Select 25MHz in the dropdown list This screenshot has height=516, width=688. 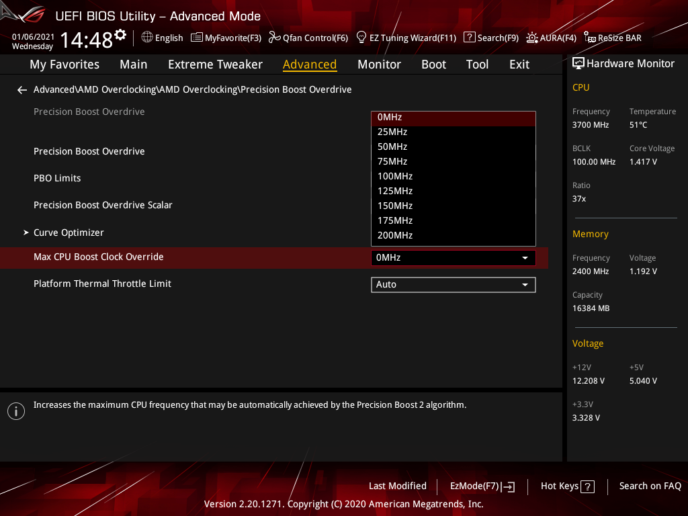pyautogui.click(x=454, y=132)
